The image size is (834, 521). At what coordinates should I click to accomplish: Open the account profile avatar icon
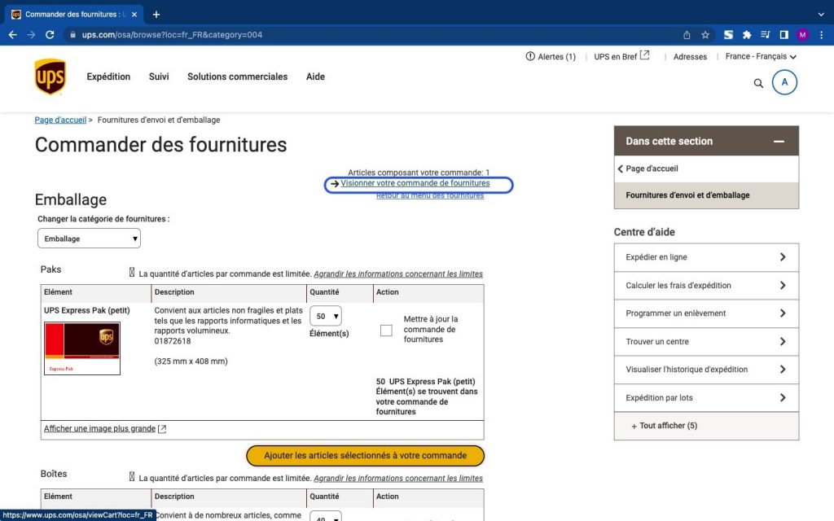pyautogui.click(x=784, y=82)
